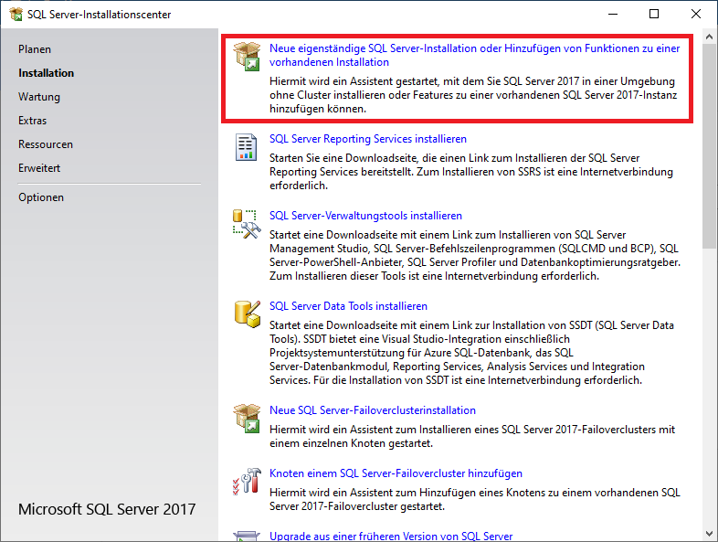Image resolution: width=718 pixels, height=542 pixels.
Task: Open SQL Server Reporting Services installieren link
Action: coord(368,139)
